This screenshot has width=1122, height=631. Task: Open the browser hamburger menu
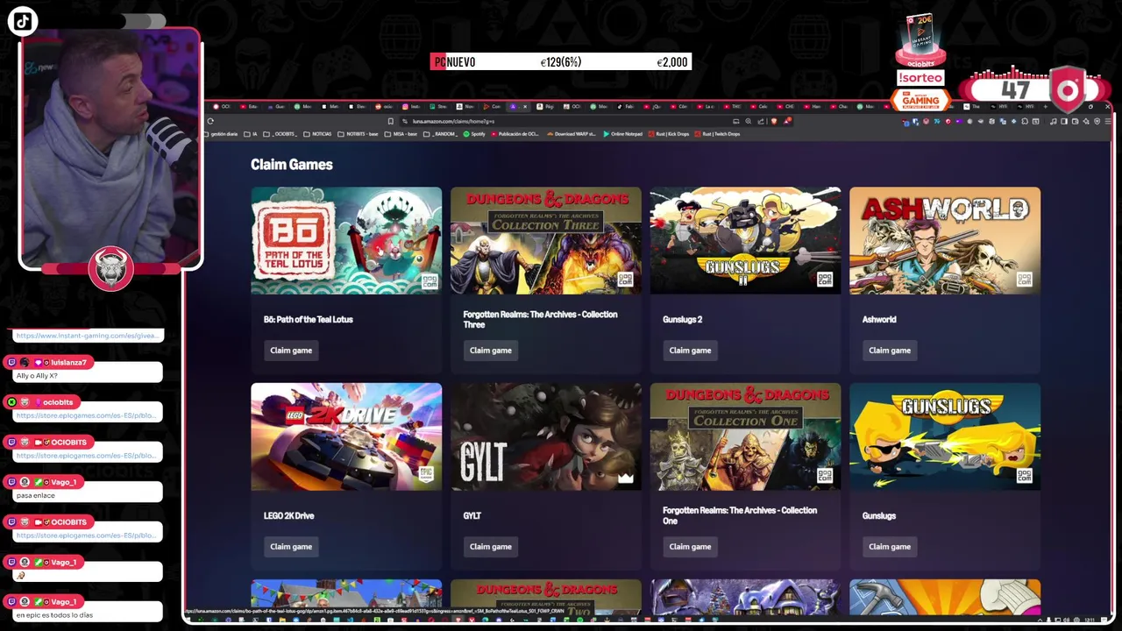[x=1107, y=121]
